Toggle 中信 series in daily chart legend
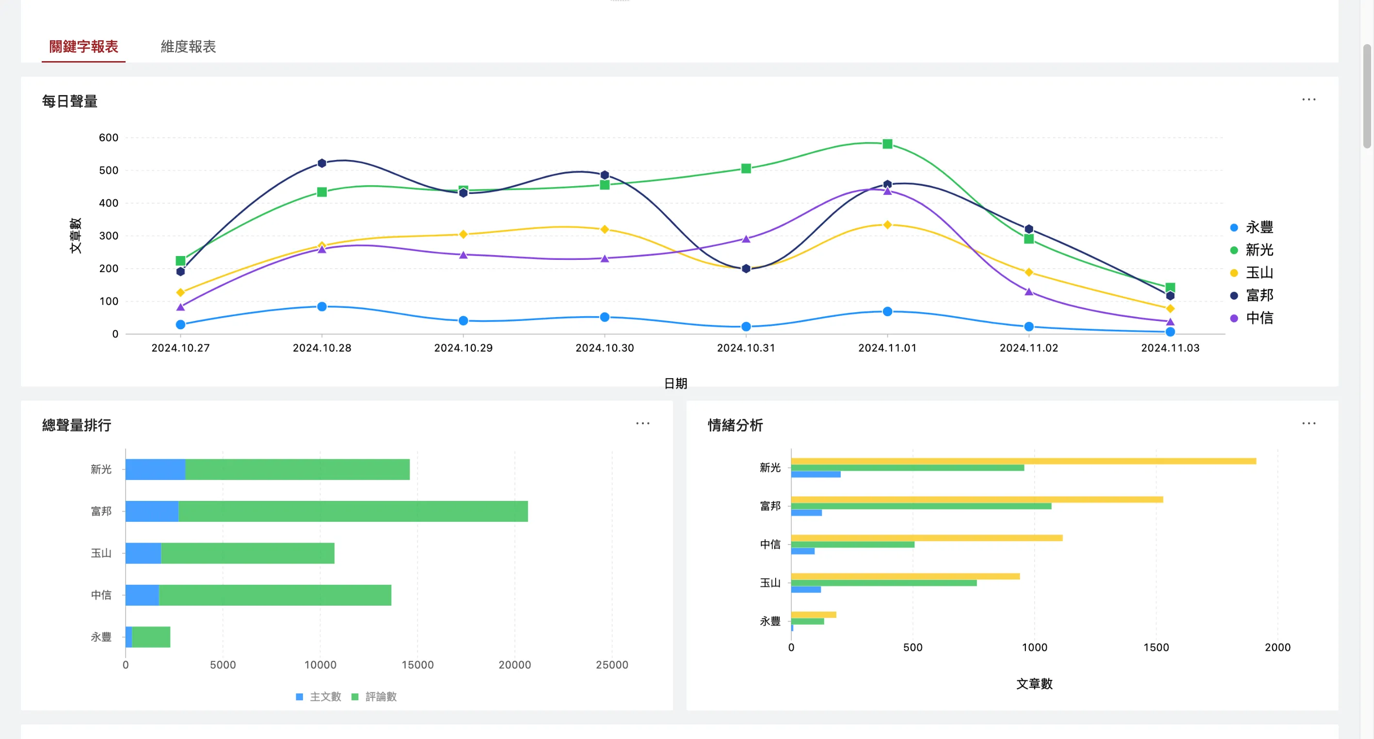 click(1251, 318)
